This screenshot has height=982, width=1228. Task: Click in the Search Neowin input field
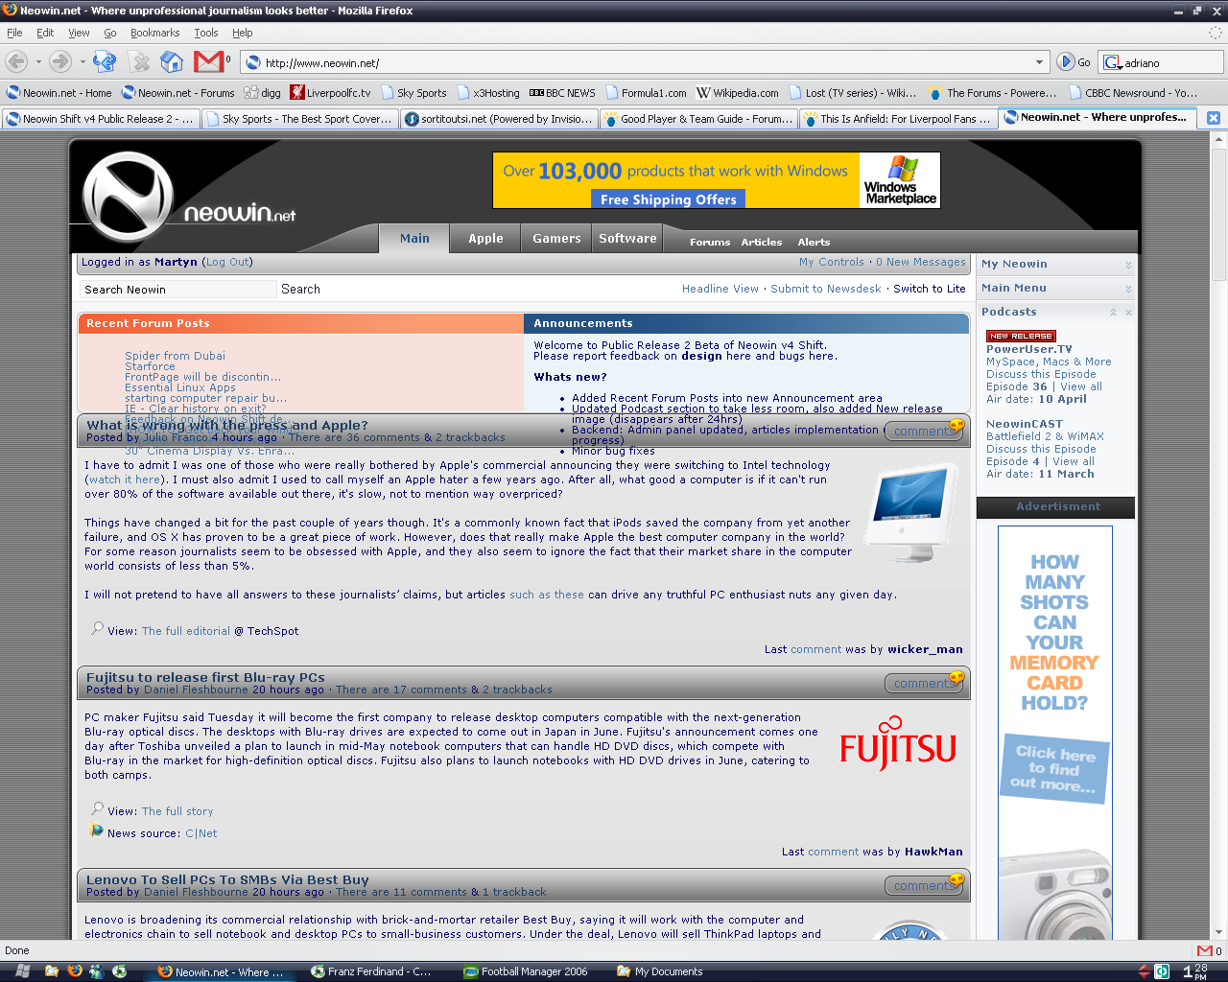177,290
